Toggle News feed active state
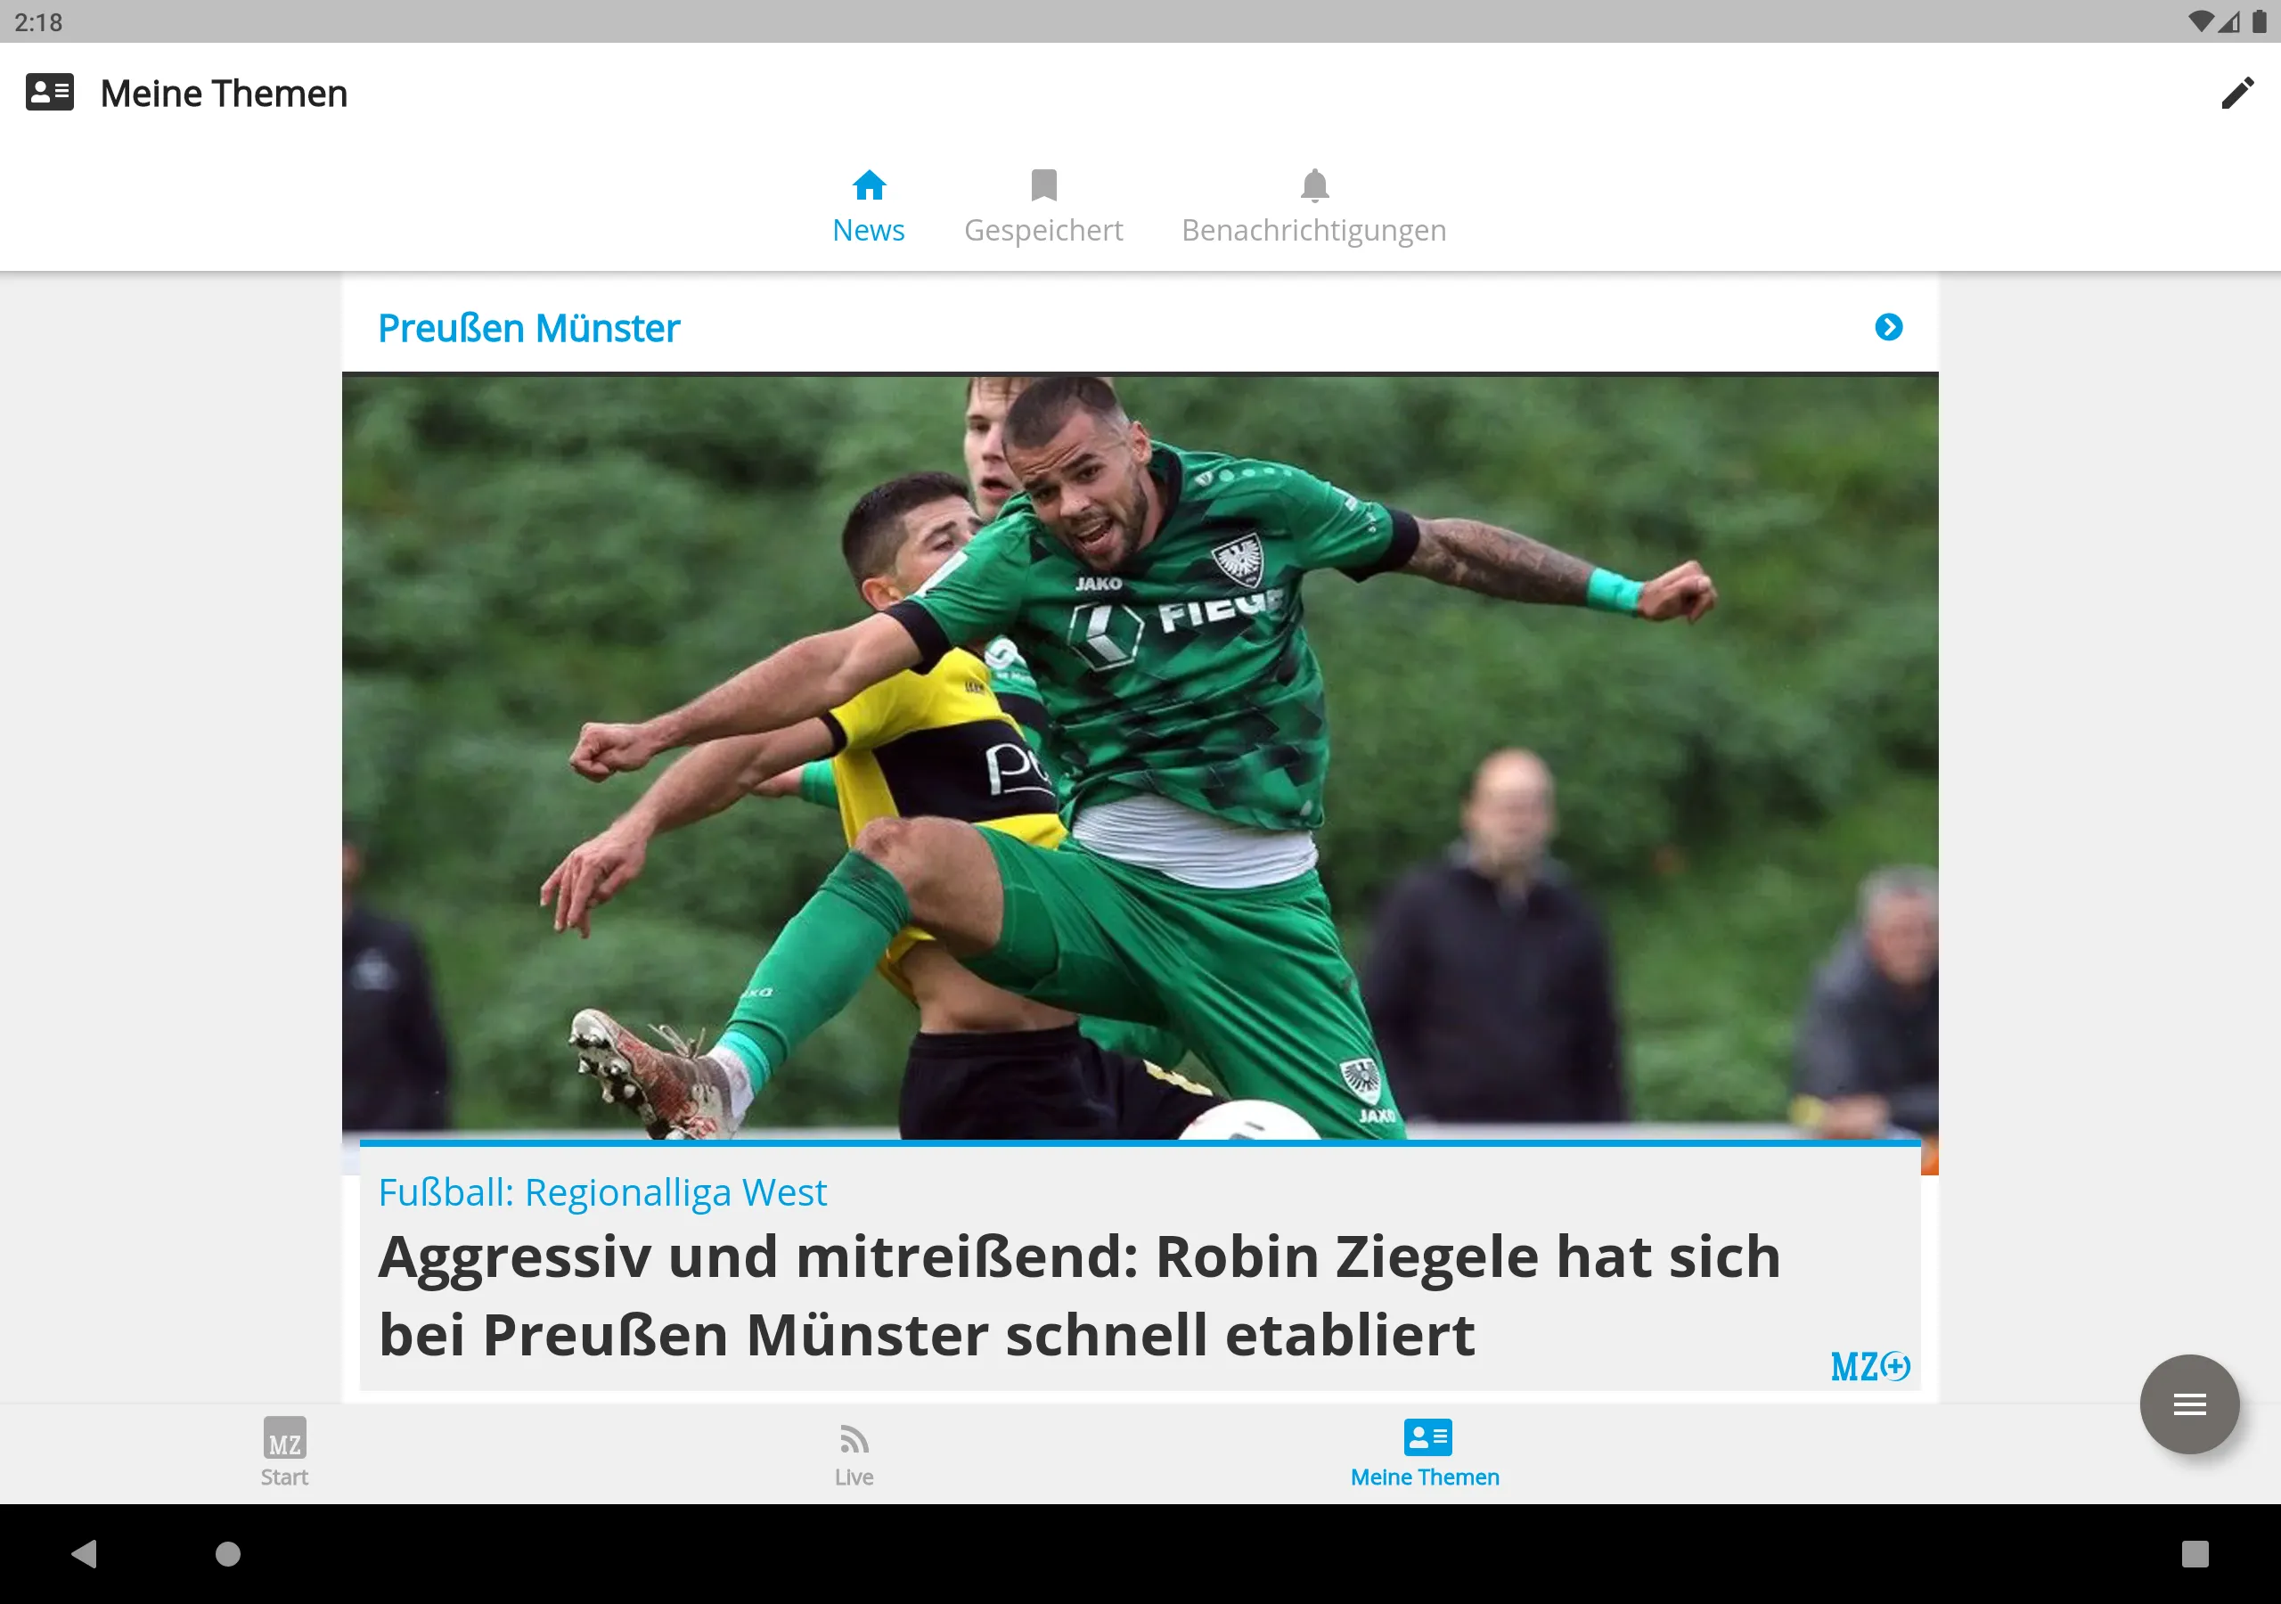This screenshot has width=2281, height=1604. 866,203
